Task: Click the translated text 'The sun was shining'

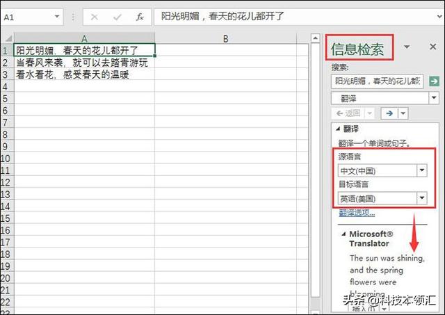Action: coord(387,258)
